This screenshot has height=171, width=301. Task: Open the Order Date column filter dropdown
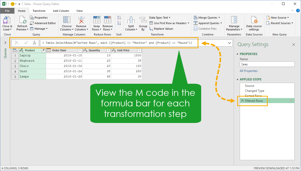[x=80, y=50]
